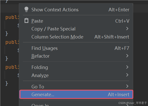Click the clipboard Paste icon
The width and height of the screenshot is (148, 106).
point(26,21)
